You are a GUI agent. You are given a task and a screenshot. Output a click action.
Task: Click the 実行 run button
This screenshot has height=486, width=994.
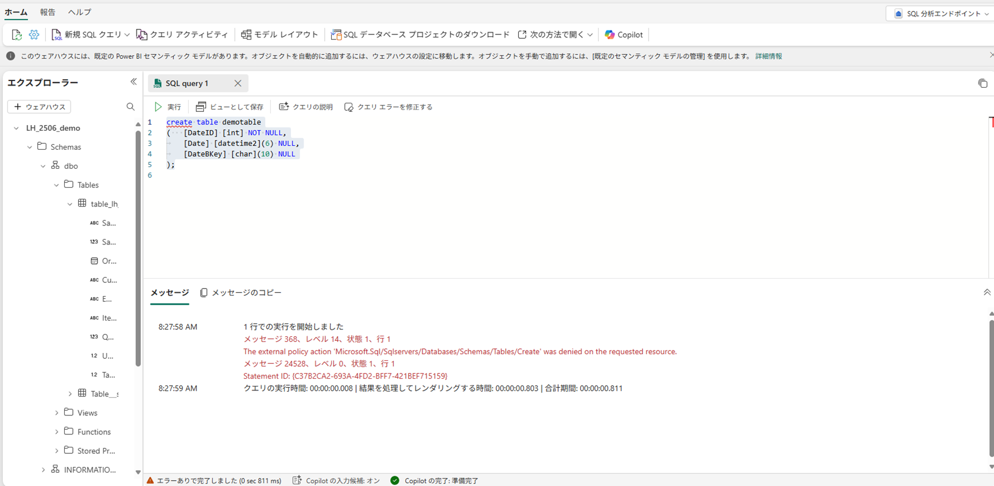point(168,107)
